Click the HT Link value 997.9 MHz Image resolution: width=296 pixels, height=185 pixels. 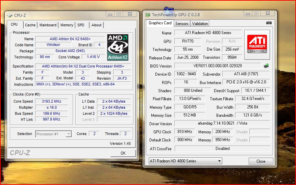(x=51, y=119)
